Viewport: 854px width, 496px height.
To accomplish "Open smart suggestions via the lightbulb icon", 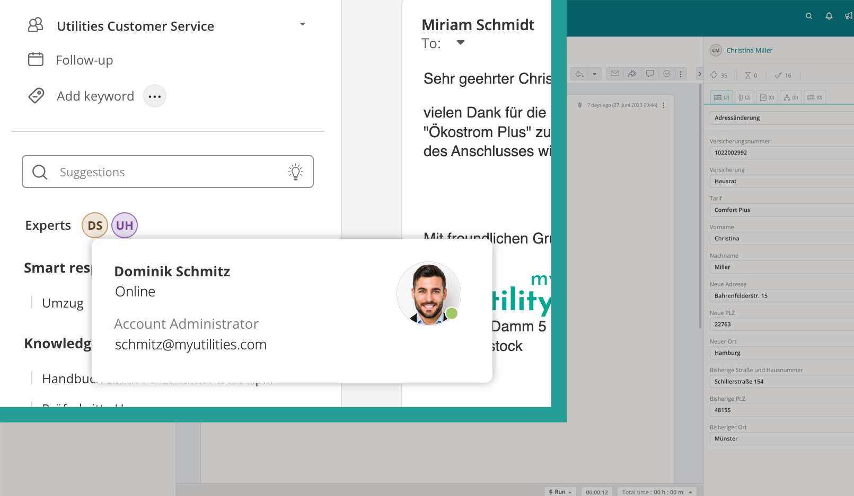I will click(x=295, y=172).
